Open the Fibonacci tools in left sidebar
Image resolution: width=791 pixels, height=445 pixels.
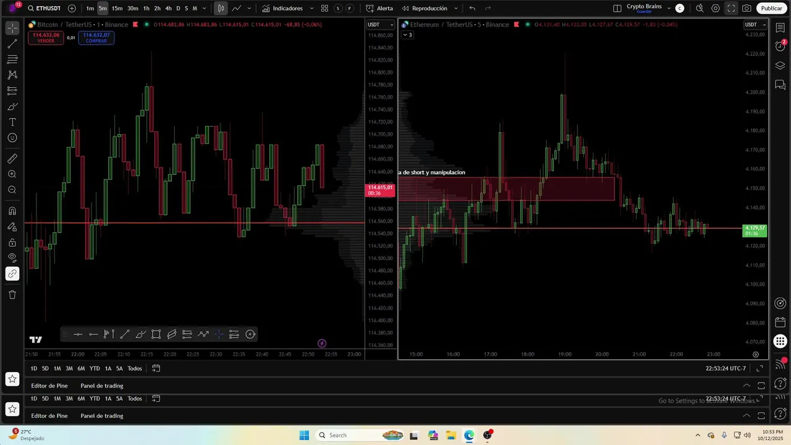click(x=12, y=59)
